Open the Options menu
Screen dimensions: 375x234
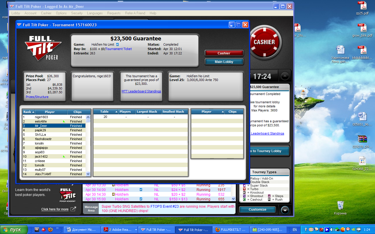(x=61, y=13)
